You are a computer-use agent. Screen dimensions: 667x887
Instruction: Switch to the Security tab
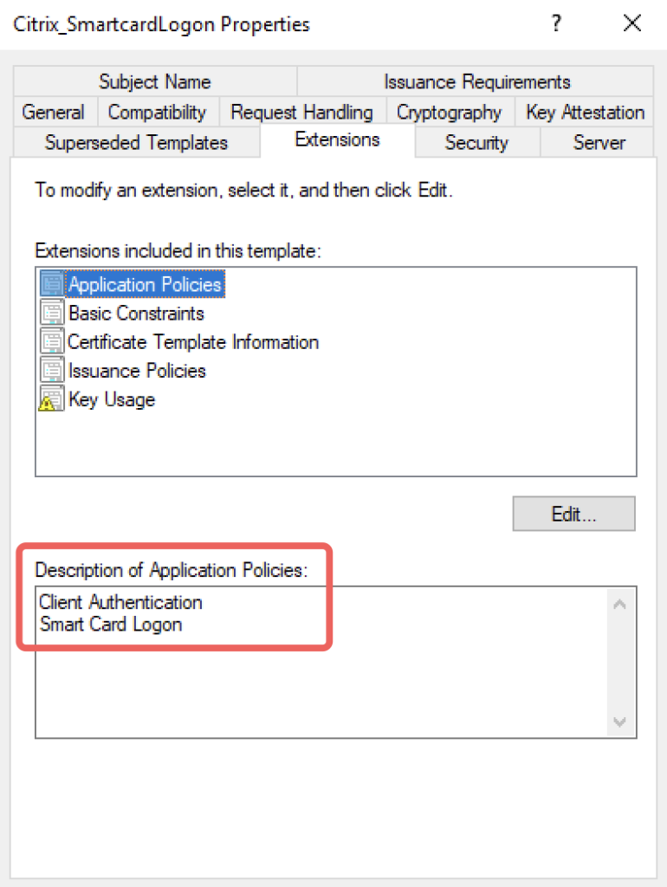tap(476, 142)
